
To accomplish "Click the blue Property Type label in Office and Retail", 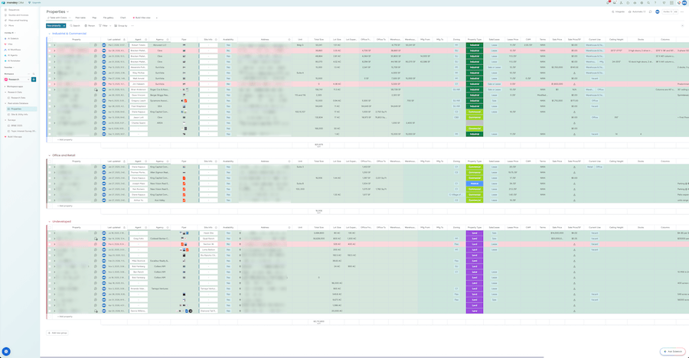I will click(x=475, y=184).
